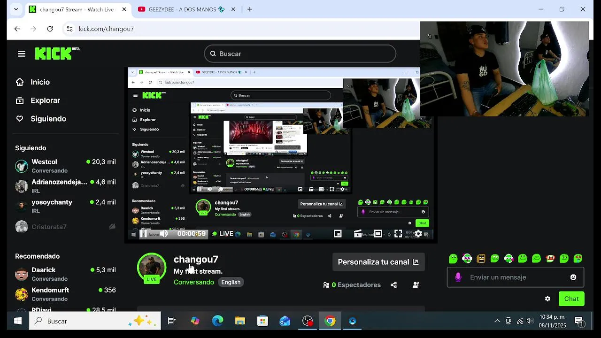Screen dimensions: 601x338
Task: Click the fourth smiling green emote
Action: (494, 259)
